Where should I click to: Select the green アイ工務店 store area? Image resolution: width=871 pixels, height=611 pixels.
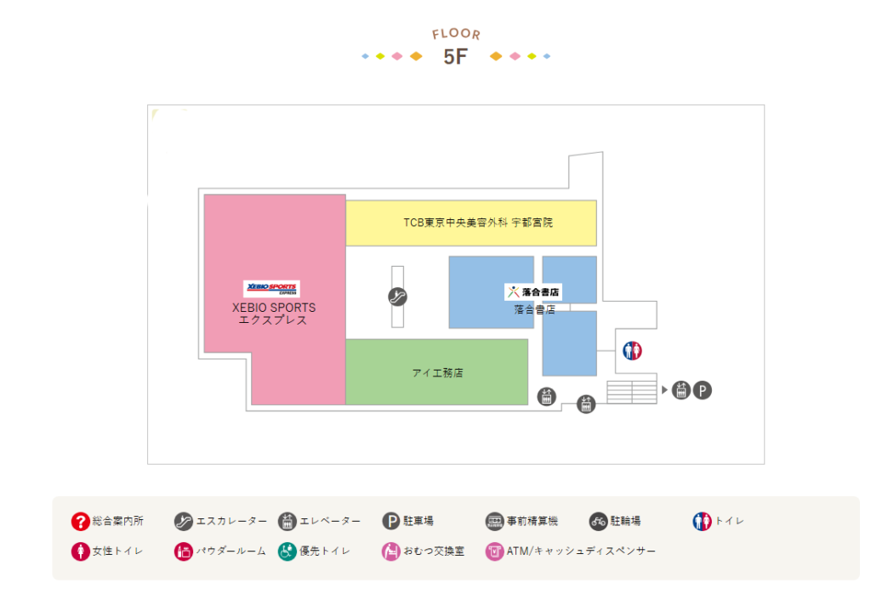point(436,372)
